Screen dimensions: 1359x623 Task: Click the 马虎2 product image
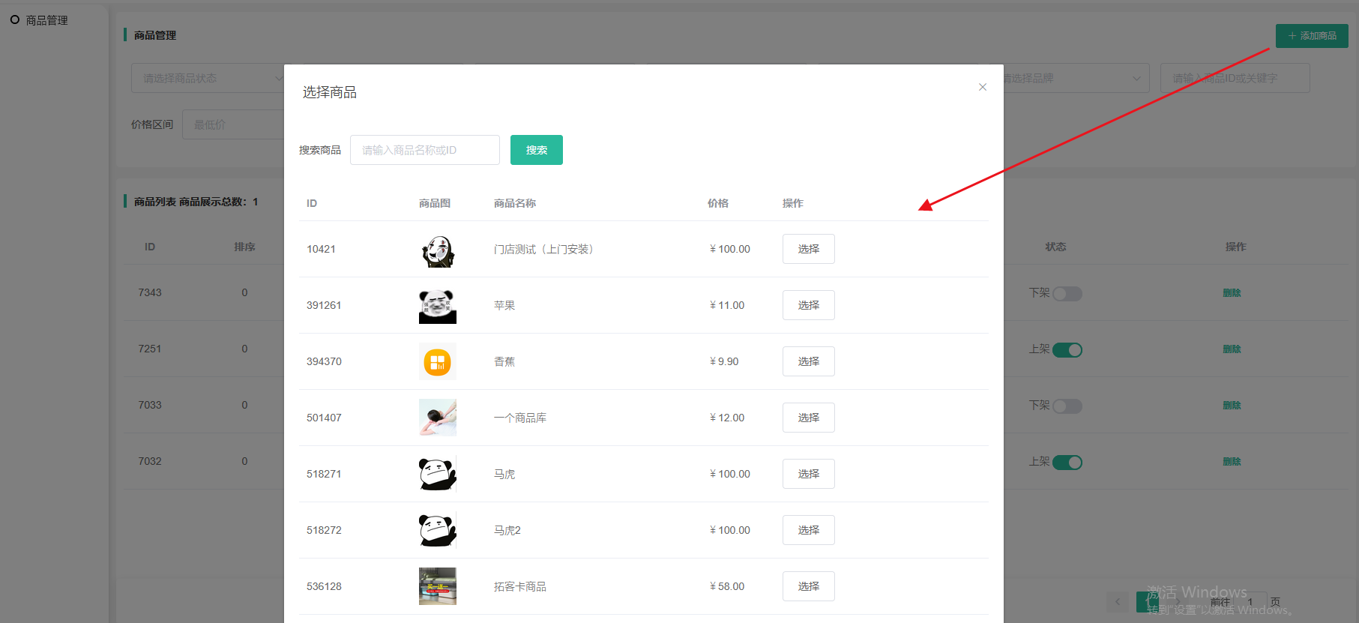(x=437, y=530)
